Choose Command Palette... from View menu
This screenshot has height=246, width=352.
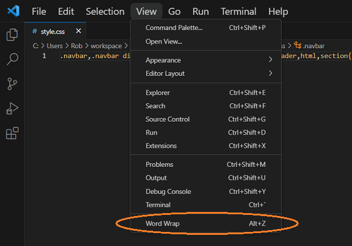click(x=206, y=28)
